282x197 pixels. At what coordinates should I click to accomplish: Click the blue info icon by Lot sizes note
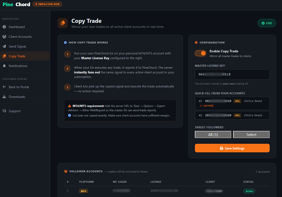[x=70, y=115]
